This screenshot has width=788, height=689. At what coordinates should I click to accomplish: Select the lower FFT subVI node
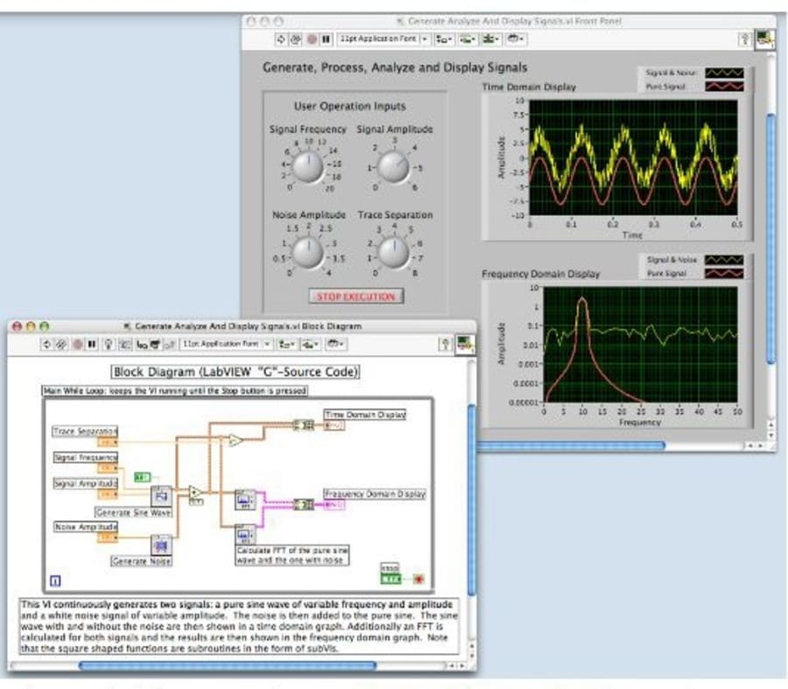tap(245, 535)
